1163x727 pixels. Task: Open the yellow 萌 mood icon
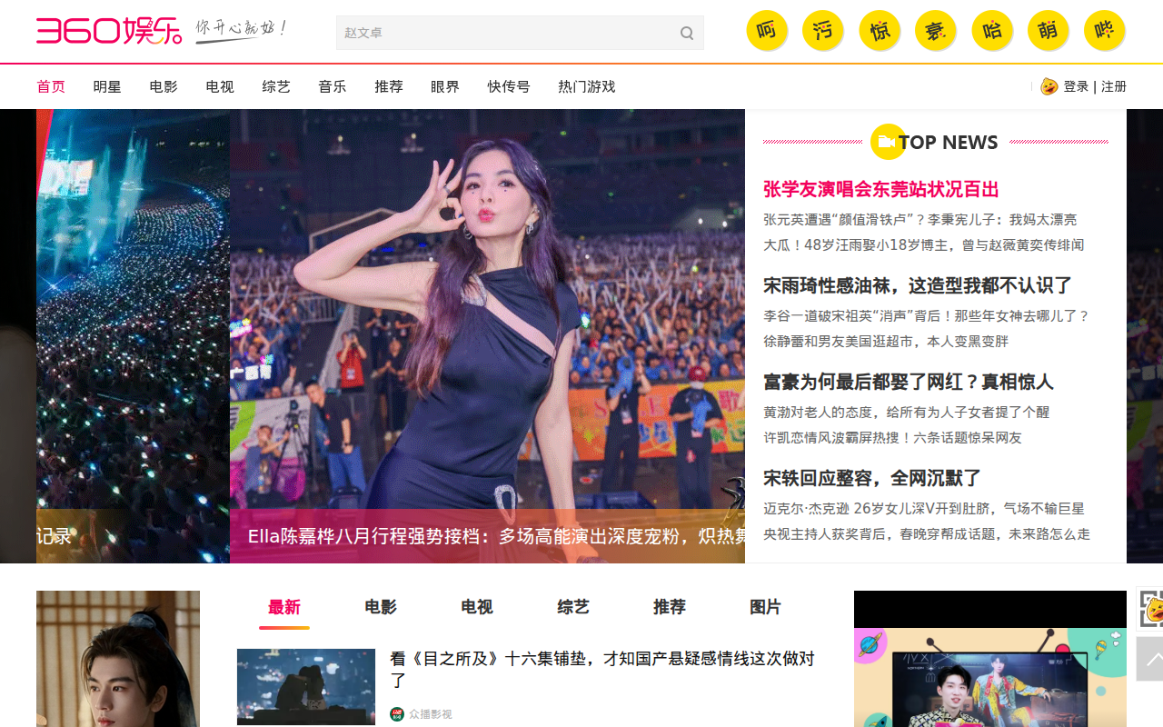click(x=1048, y=31)
